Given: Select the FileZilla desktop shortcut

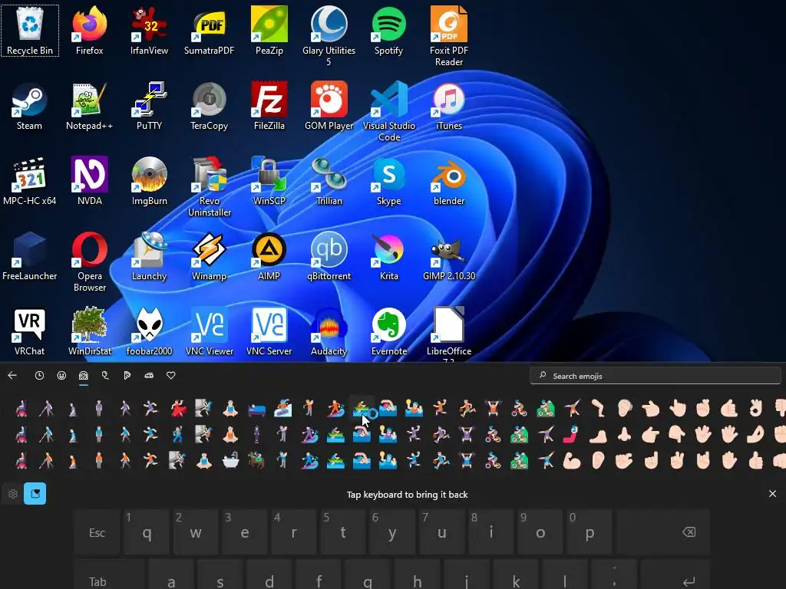Looking at the screenshot, I should point(269,106).
